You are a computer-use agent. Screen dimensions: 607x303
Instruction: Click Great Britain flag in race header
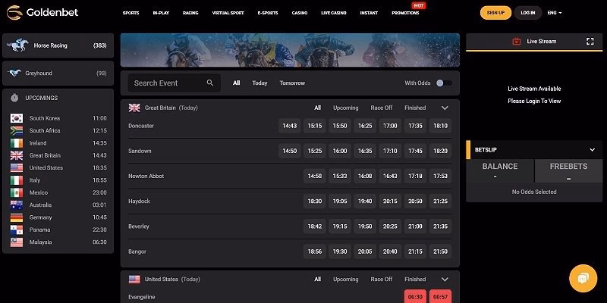pos(134,108)
